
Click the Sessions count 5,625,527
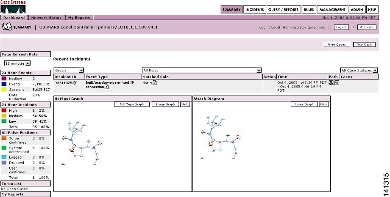point(41,90)
